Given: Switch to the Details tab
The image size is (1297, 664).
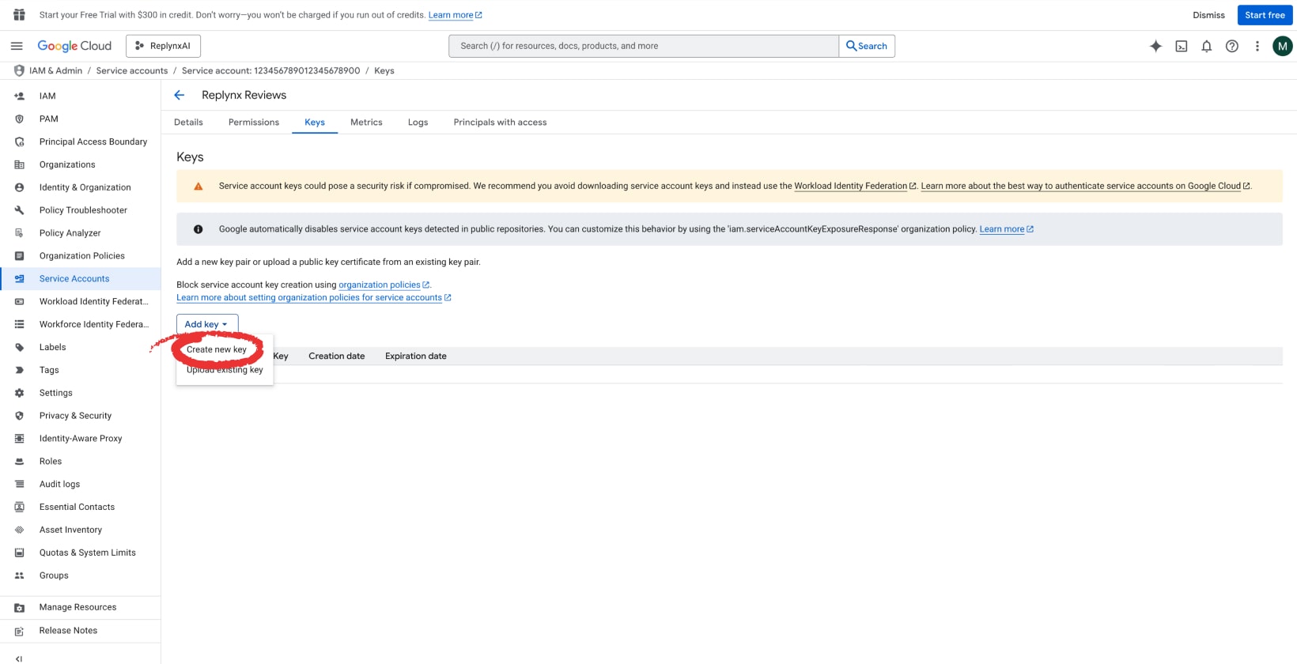Looking at the screenshot, I should tap(188, 123).
